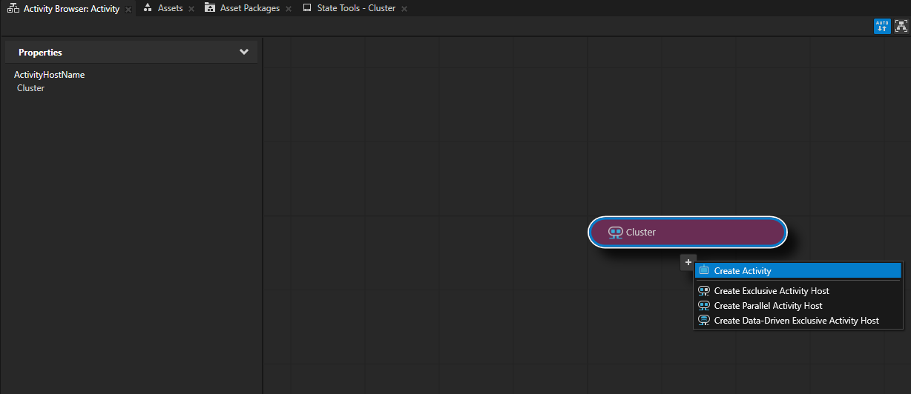
Task: Click the Cluster value under ActivityHostName
Action: click(30, 88)
